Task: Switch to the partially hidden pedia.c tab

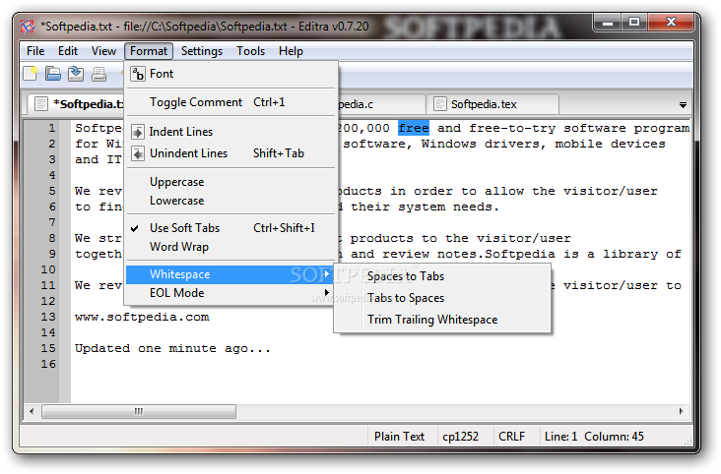Action: pyautogui.click(x=381, y=104)
